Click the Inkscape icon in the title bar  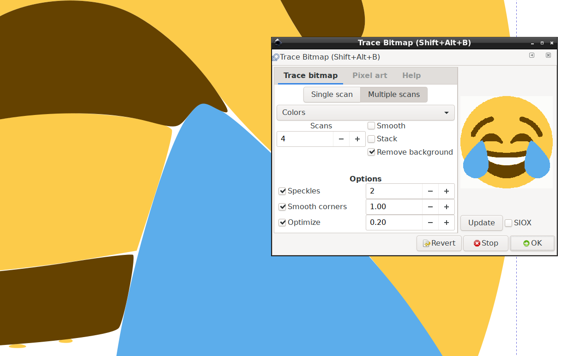point(278,42)
